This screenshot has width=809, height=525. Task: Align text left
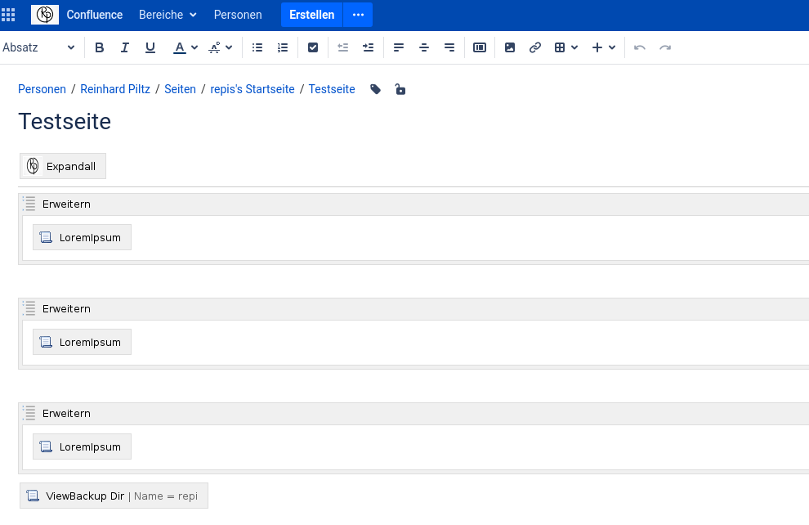click(399, 47)
